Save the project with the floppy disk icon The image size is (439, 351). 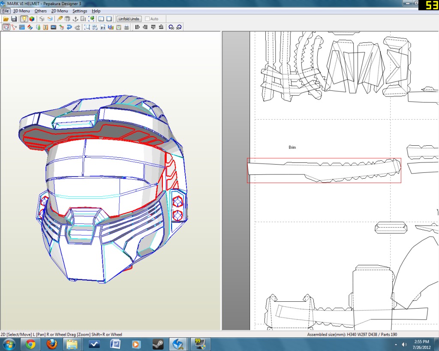[14, 19]
